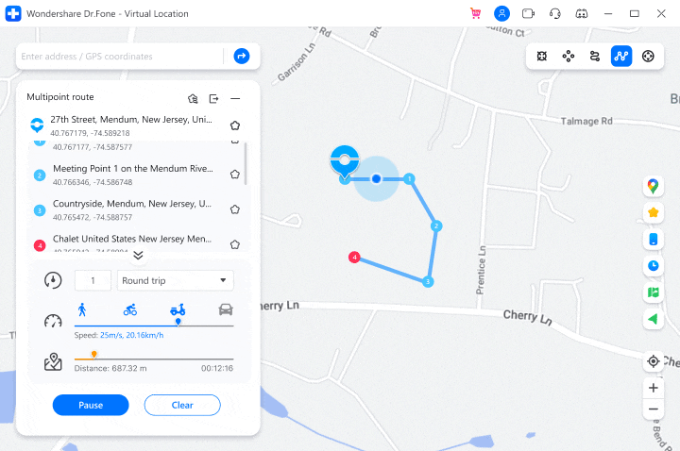This screenshot has height=451, width=680.
Task: Favorite the Meeting Point 1 entry
Action: (x=235, y=175)
